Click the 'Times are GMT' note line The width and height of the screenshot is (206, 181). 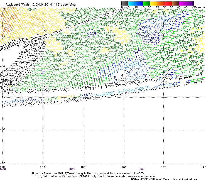(x=88, y=173)
